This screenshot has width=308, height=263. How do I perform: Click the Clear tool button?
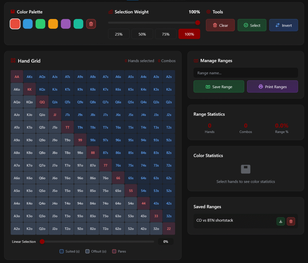(x=220, y=25)
